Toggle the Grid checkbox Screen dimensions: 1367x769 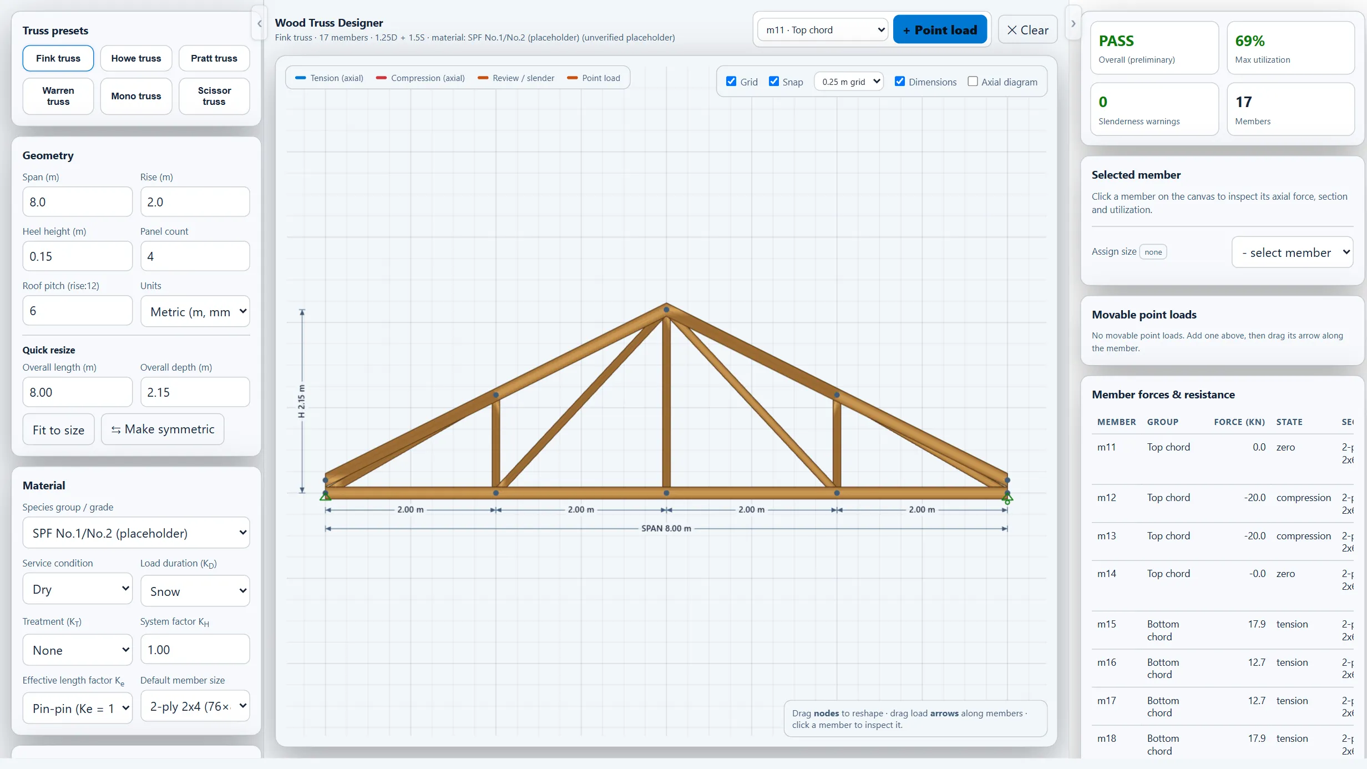(x=731, y=82)
